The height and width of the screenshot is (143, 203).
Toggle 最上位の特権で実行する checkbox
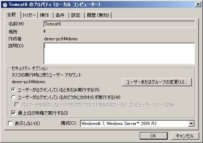click(13, 113)
